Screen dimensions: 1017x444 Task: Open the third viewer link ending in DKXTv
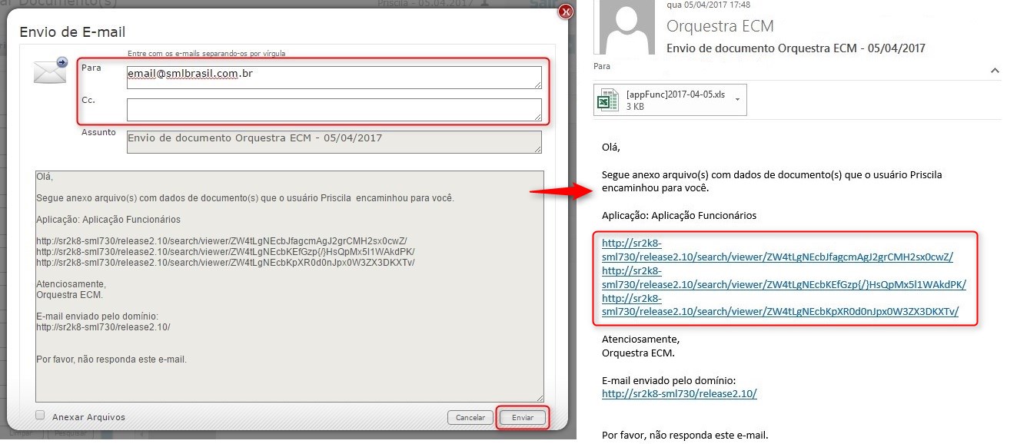point(779,311)
